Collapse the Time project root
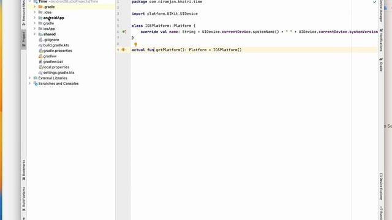392x220 pixels. pyautogui.click(x=30, y=1)
